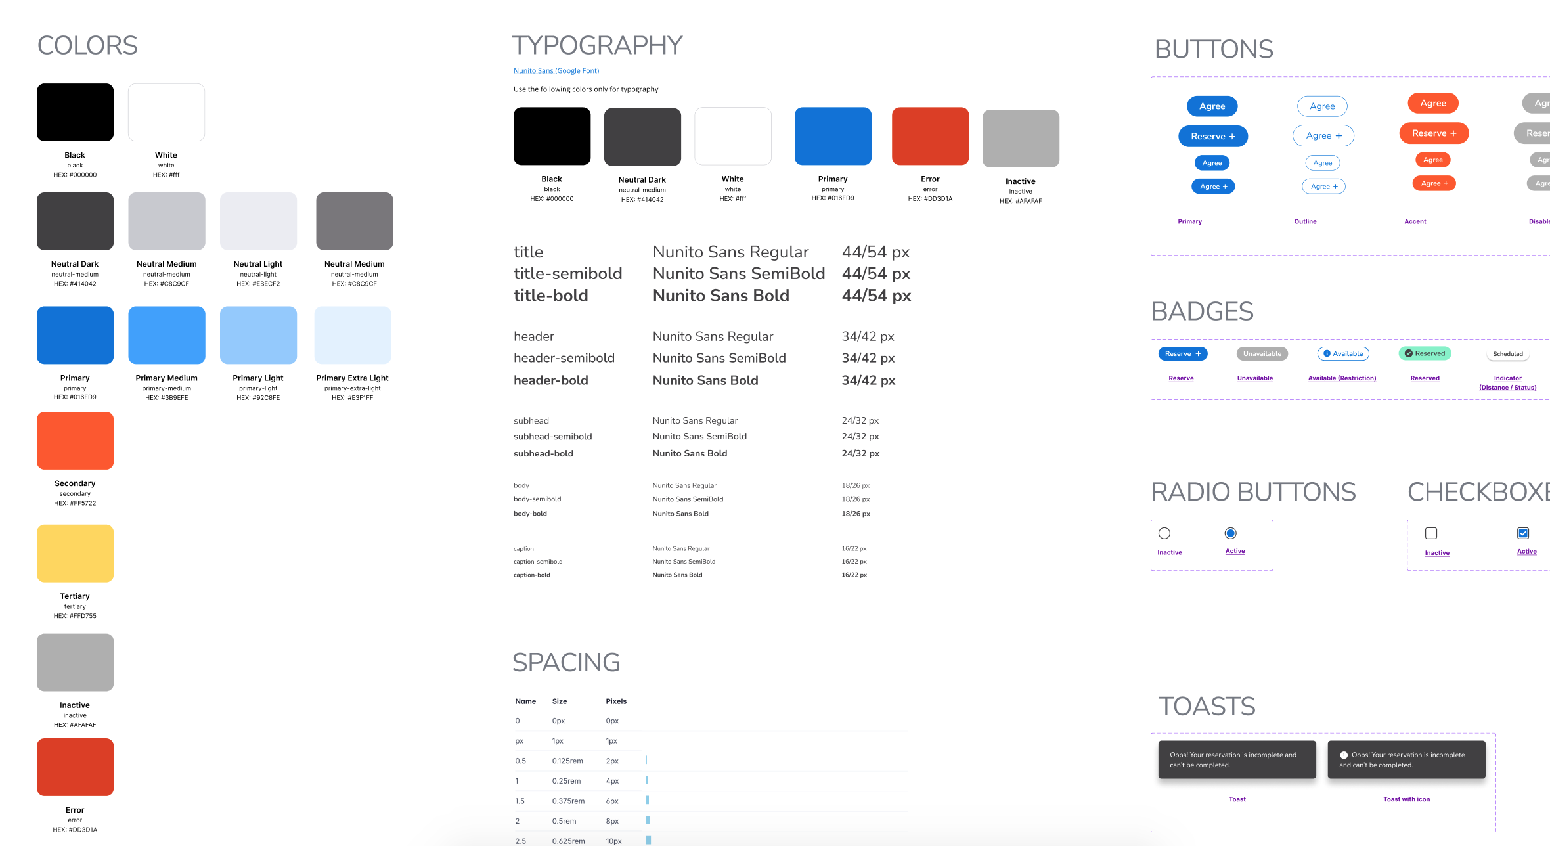1550x846 pixels.
Task: Click the Nunito Sans Google Font link
Action: tap(556, 70)
